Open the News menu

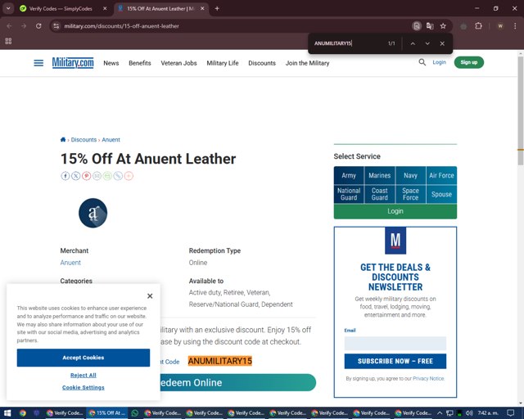click(111, 63)
